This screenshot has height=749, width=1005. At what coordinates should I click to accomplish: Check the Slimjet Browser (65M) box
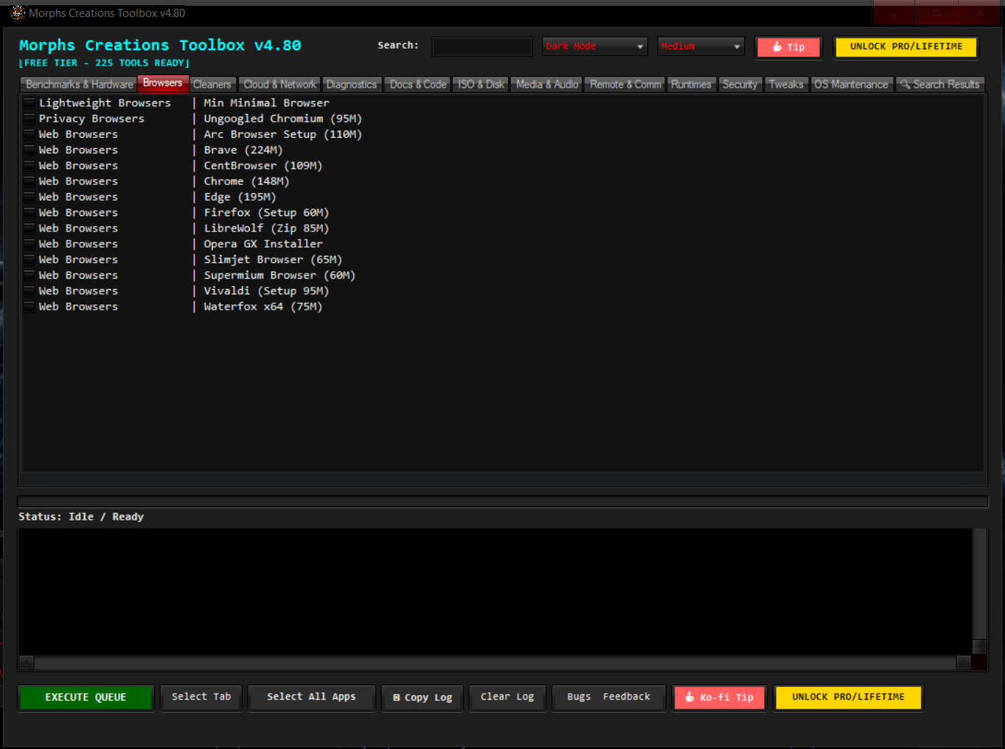click(29, 259)
